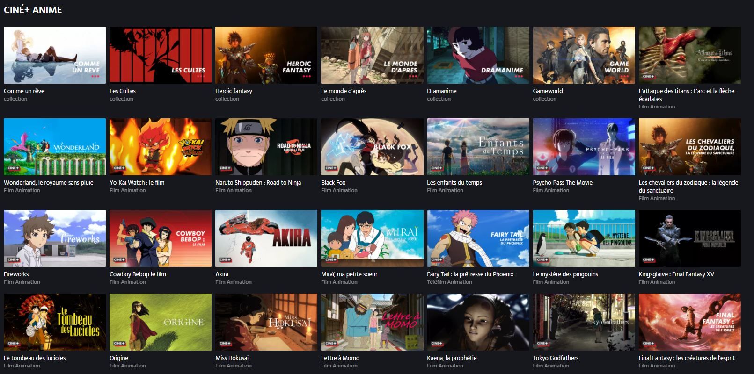Click the CINÉ+ ANIME section heading
This screenshot has width=754, height=374.
click(x=33, y=10)
